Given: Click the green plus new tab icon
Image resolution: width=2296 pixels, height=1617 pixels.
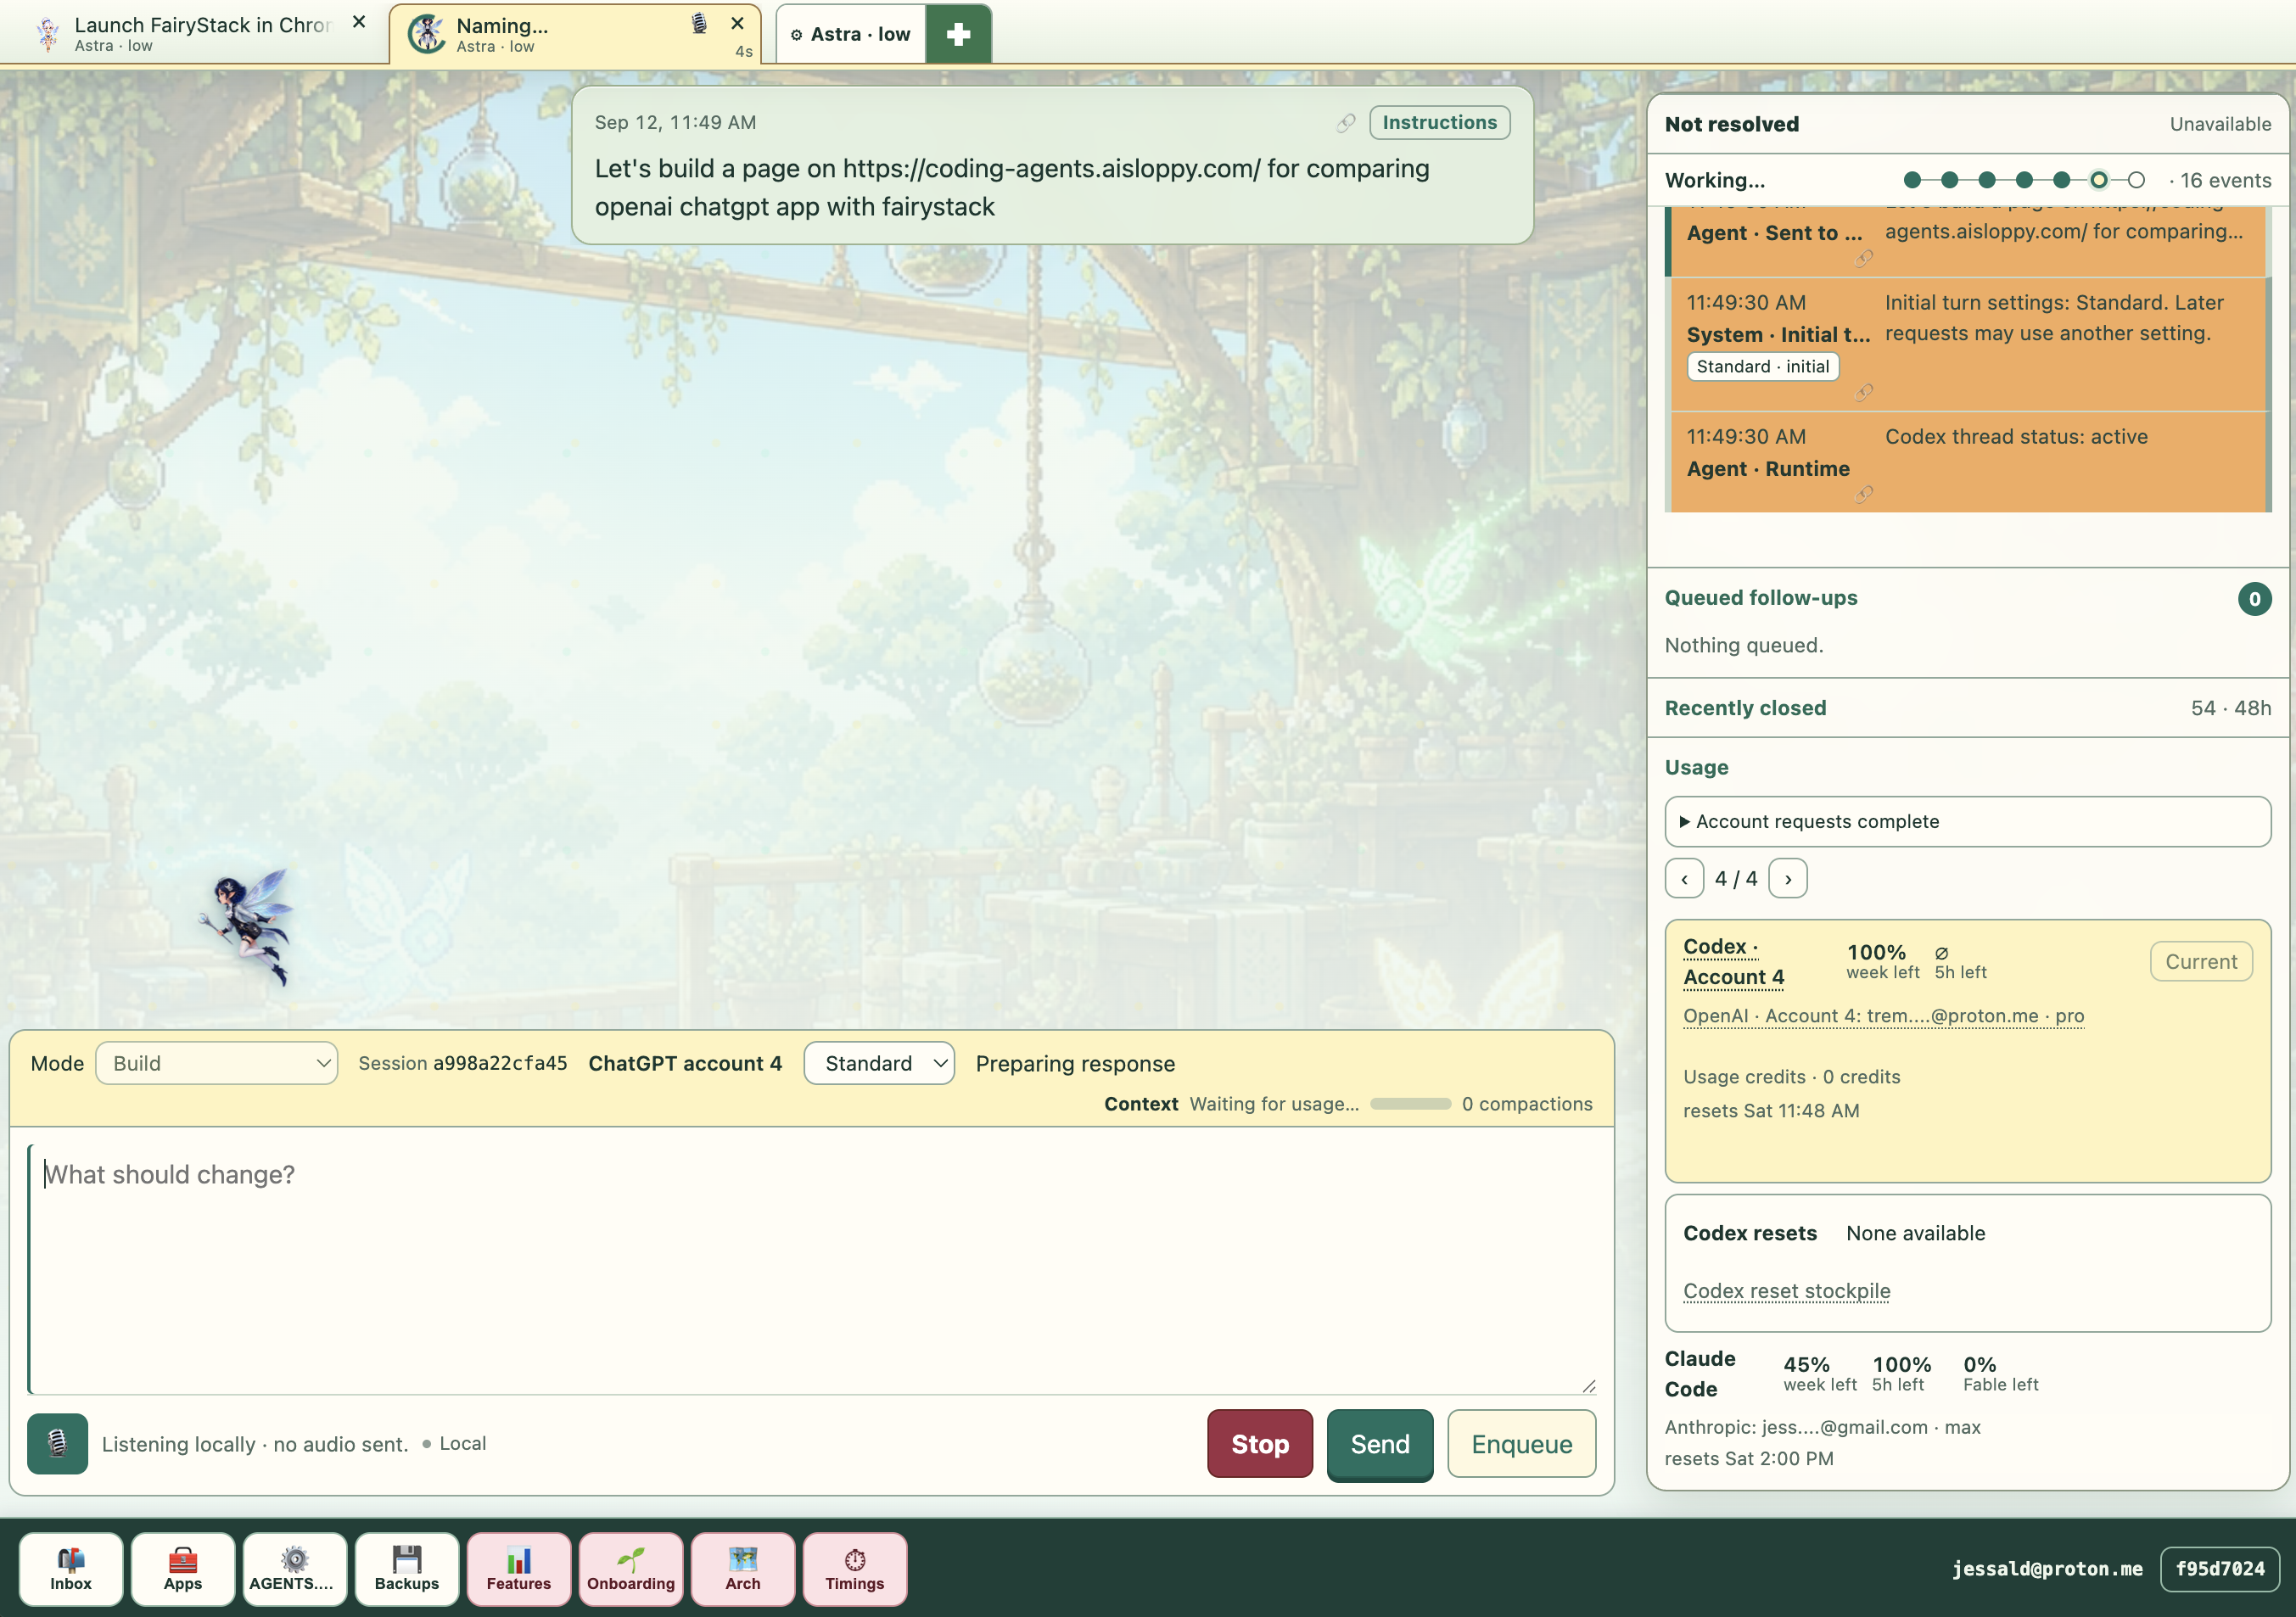Looking at the screenshot, I should pos(958,34).
